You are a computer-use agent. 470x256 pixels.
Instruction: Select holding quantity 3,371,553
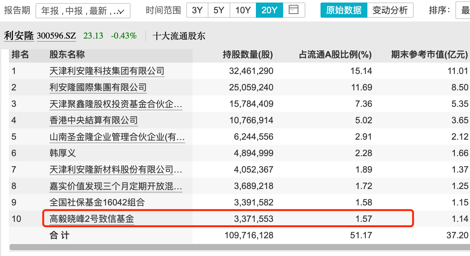pos(254,219)
